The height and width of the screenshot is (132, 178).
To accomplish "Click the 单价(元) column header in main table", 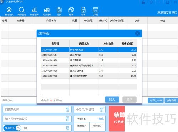I will coord(89,21).
